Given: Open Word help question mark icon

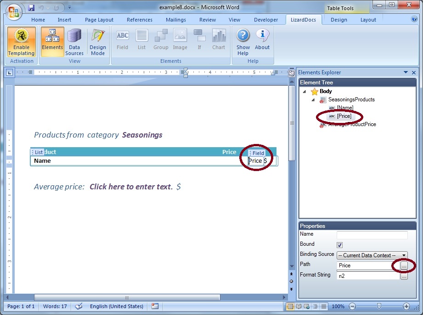Looking at the screenshot, I should point(414,19).
